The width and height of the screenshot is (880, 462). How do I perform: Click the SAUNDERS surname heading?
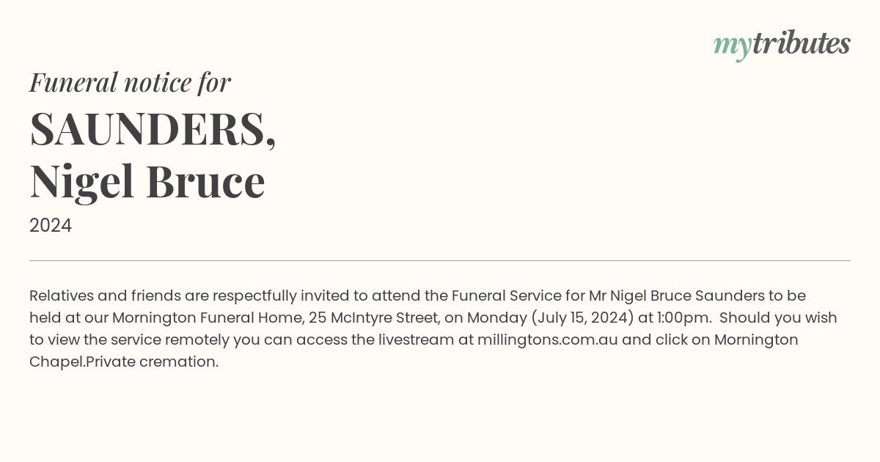[x=153, y=130]
